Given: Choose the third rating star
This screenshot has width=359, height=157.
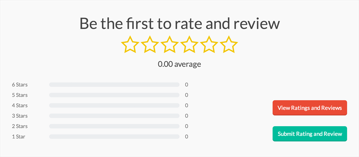Looking at the screenshot, I should [x=169, y=45].
